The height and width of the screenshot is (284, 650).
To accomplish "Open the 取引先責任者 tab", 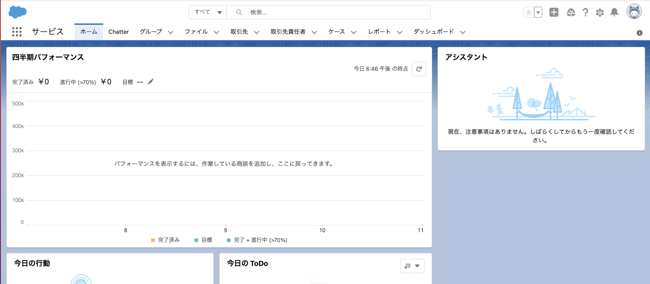I will click(288, 32).
